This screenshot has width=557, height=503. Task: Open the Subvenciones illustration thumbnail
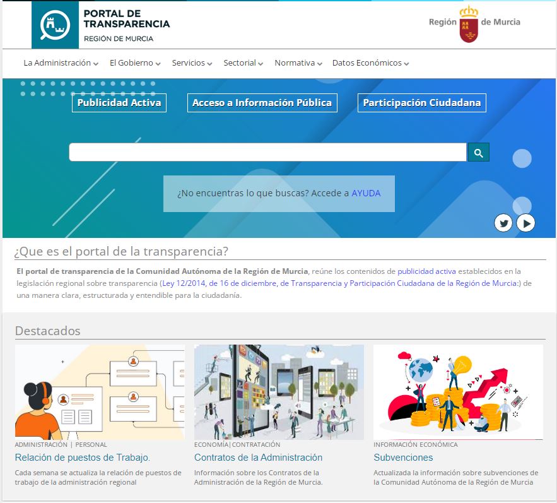tap(458, 392)
